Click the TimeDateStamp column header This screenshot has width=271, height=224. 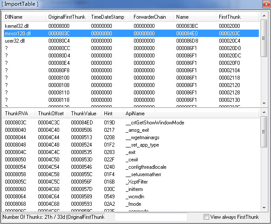109,17
